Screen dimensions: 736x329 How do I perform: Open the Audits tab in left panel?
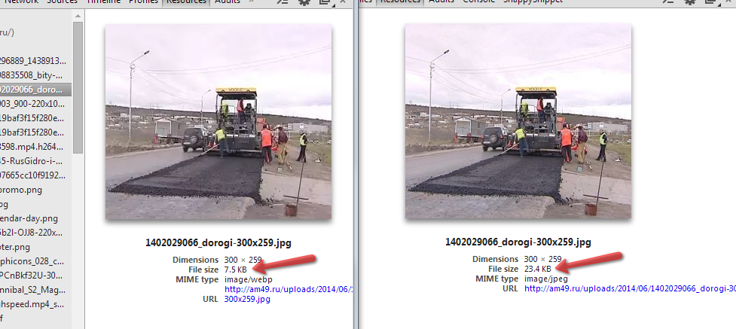tap(228, 2)
